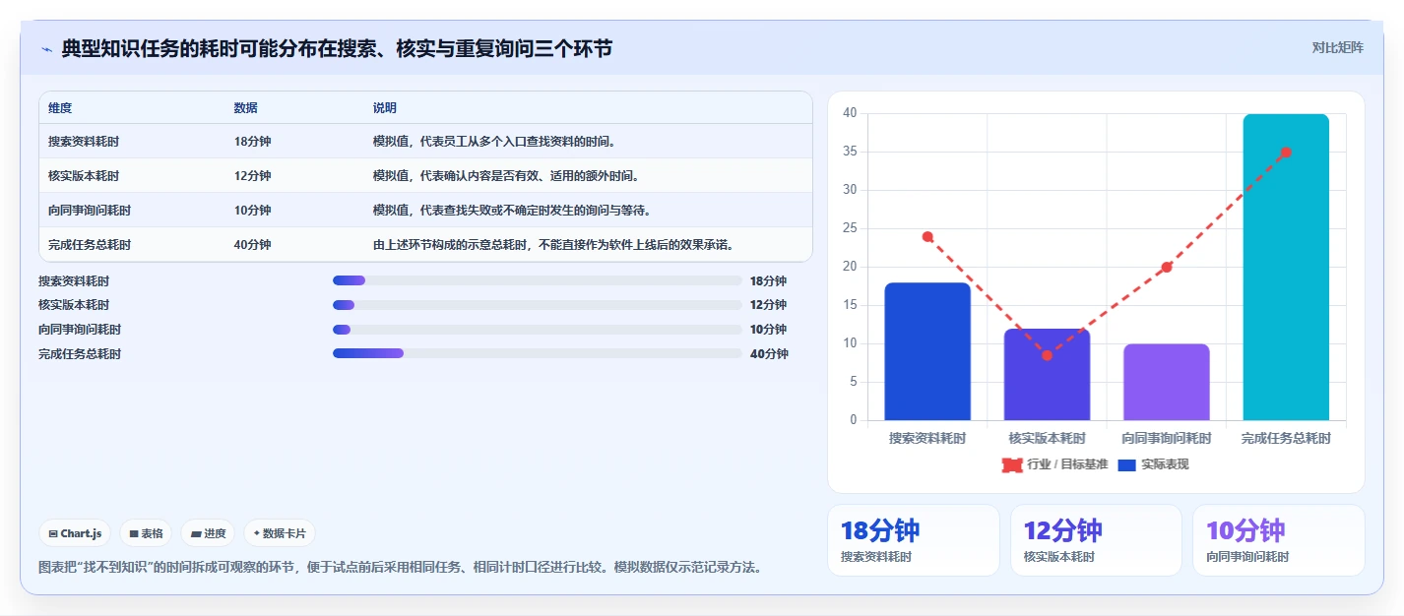The image size is (1404, 616).
Task: Click the 完成任务总耗时 progress bar
Action: pyautogui.click(x=538, y=353)
